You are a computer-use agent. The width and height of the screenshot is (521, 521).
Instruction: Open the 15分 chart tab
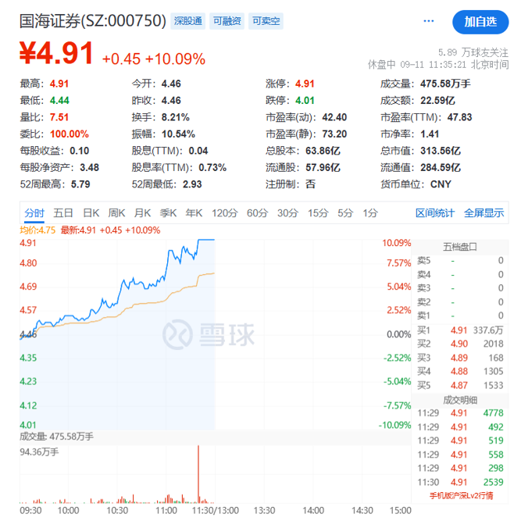[x=318, y=213]
